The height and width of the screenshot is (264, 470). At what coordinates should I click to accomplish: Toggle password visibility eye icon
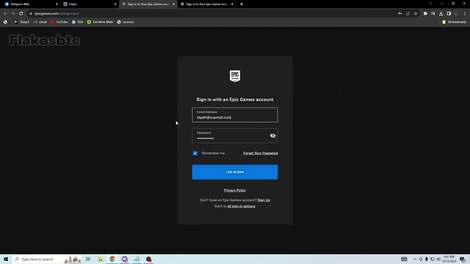tap(273, 136)
